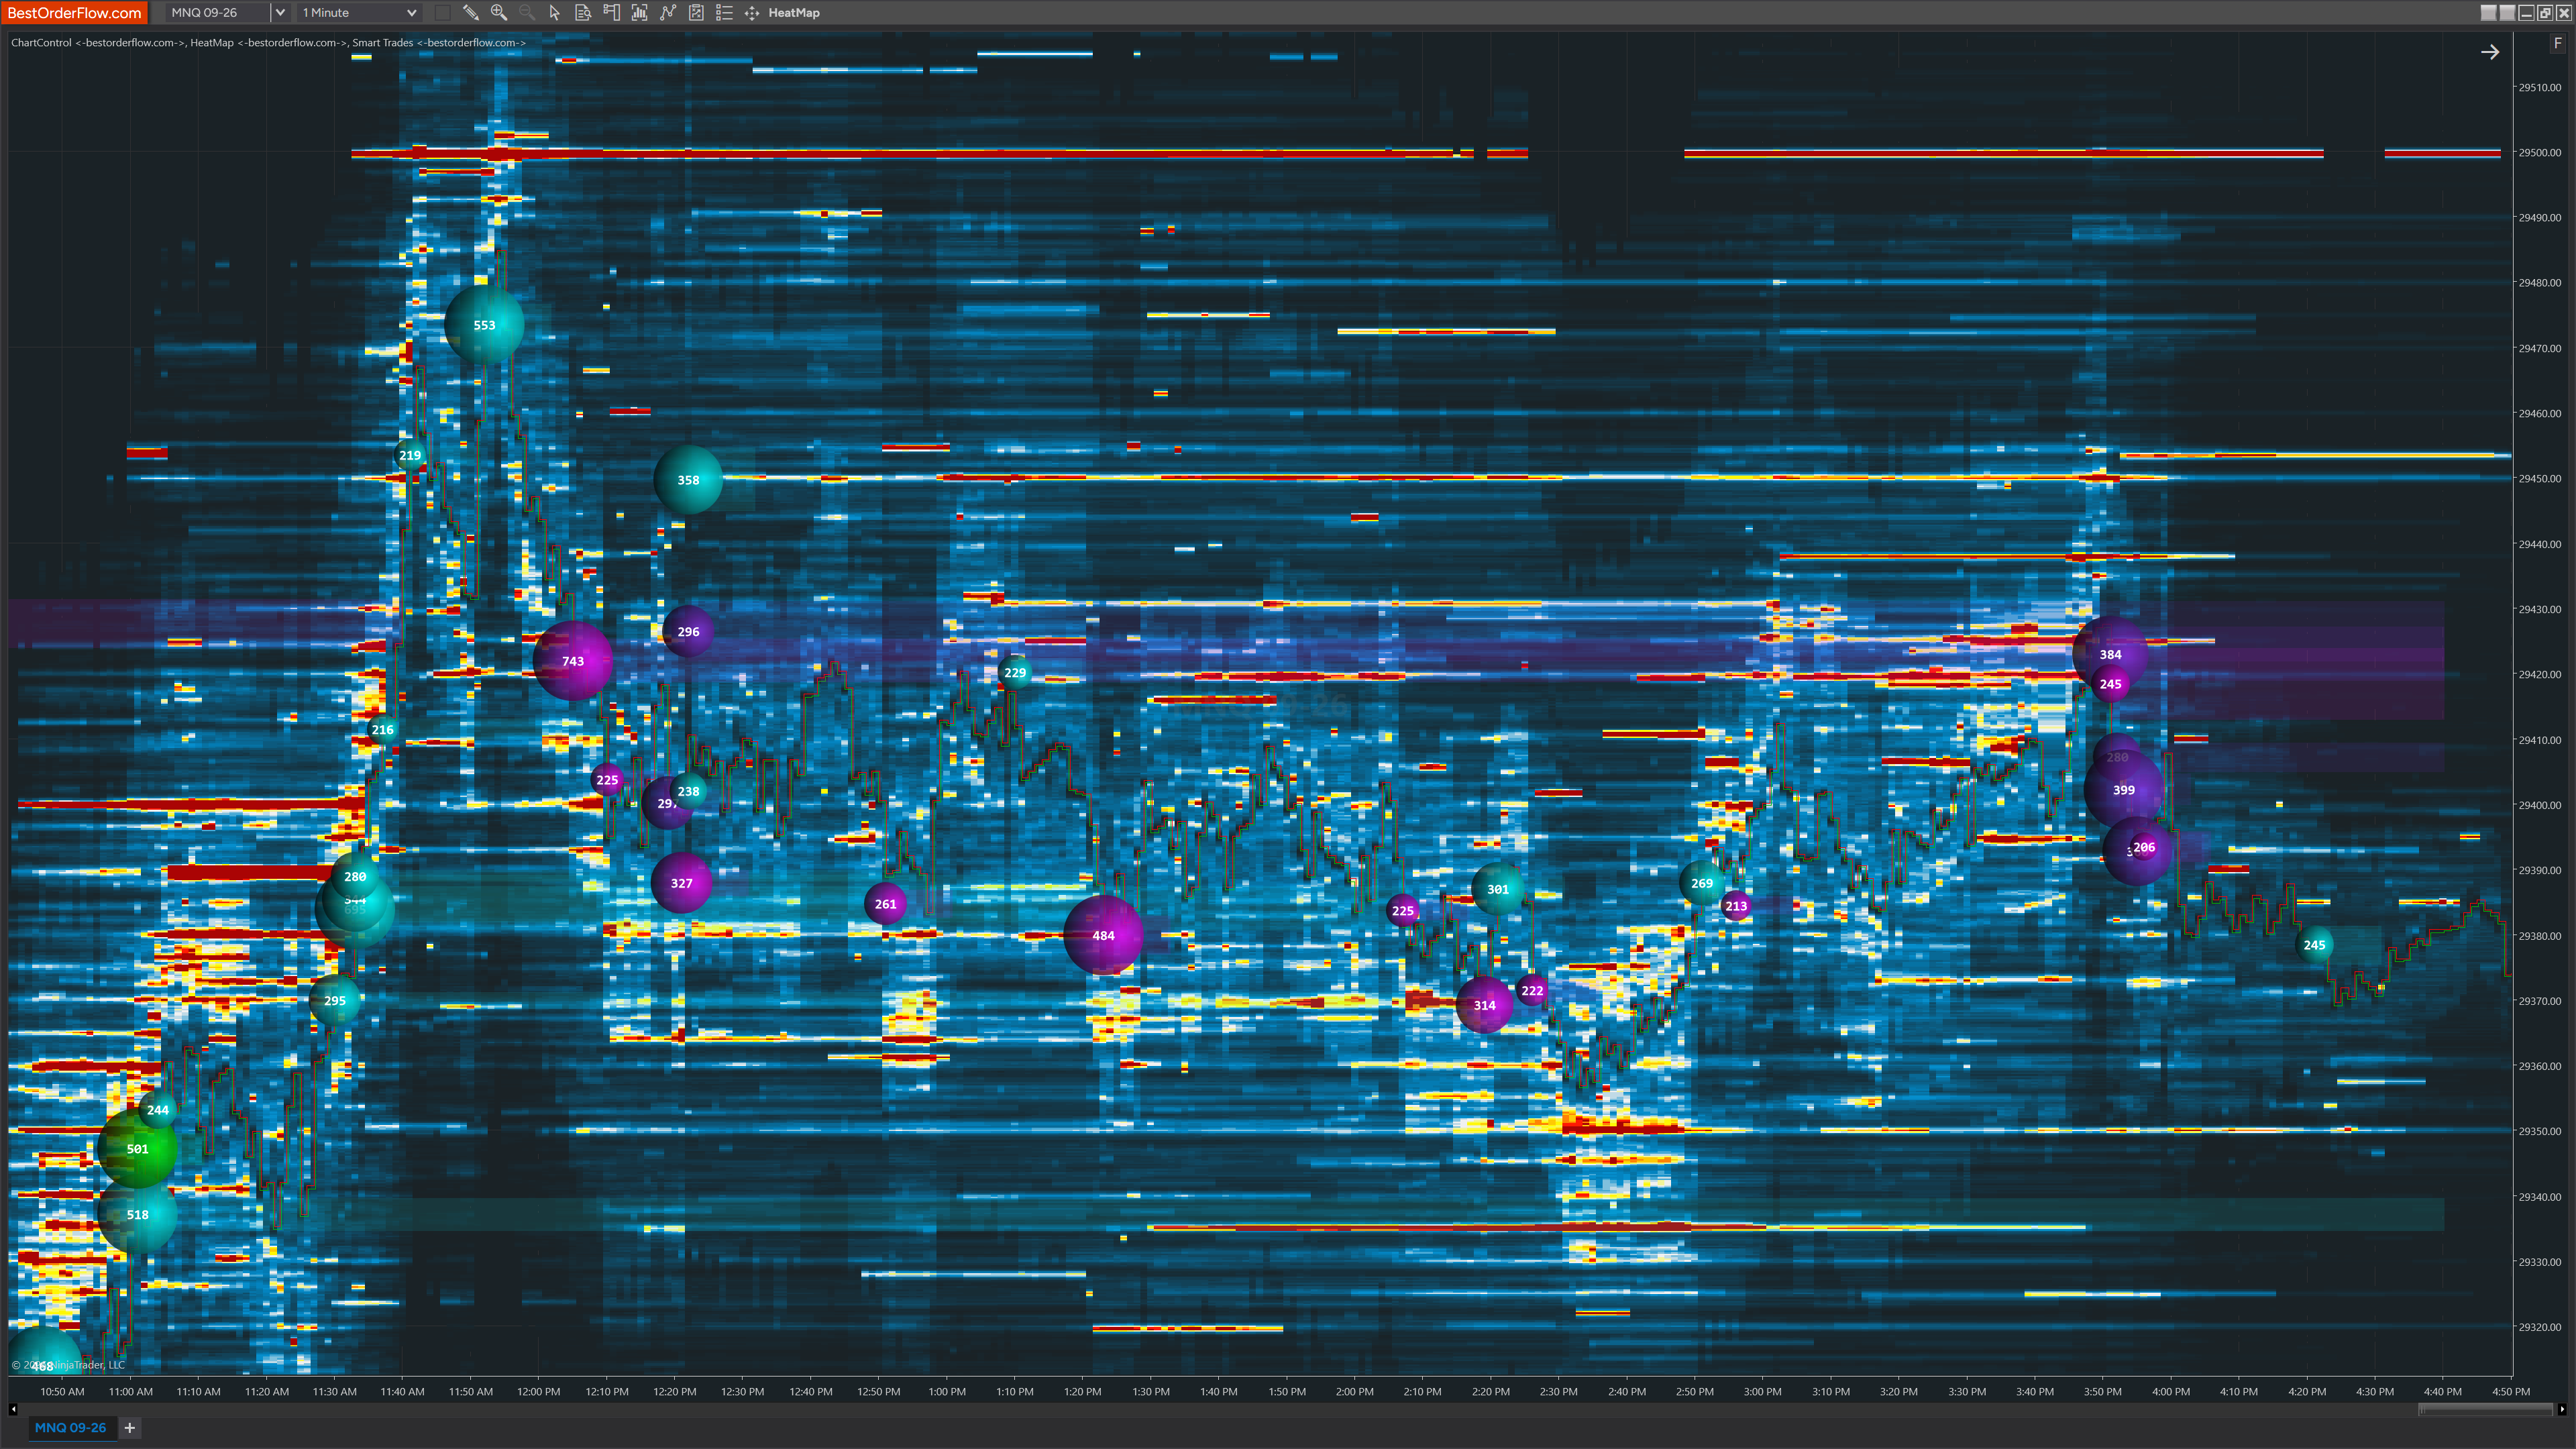
Task: Open the 1 Minute interval dropdown
Action: point(360,13)
